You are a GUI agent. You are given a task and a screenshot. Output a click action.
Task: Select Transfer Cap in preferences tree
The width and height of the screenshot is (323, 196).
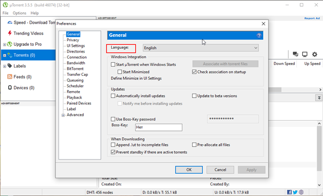[x=77, y=74]
